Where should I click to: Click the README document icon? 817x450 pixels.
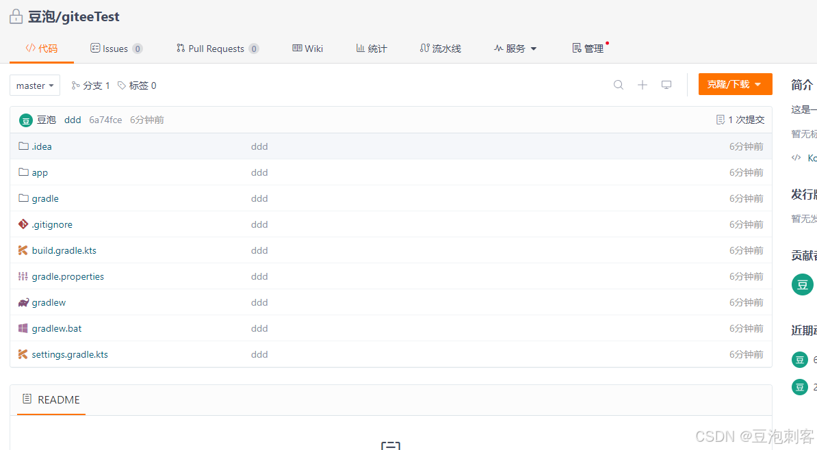click(27, 399)
